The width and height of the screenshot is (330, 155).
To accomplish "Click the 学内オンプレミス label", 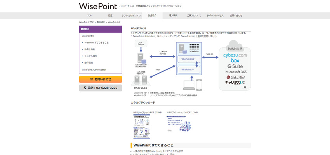I will (141, 88).
